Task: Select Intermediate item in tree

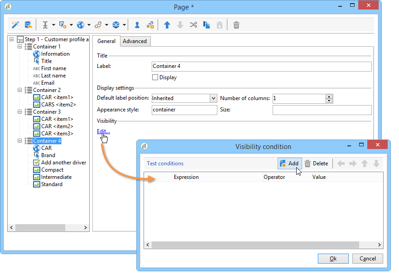Action: pyautogui.click(x=56, y=177)
